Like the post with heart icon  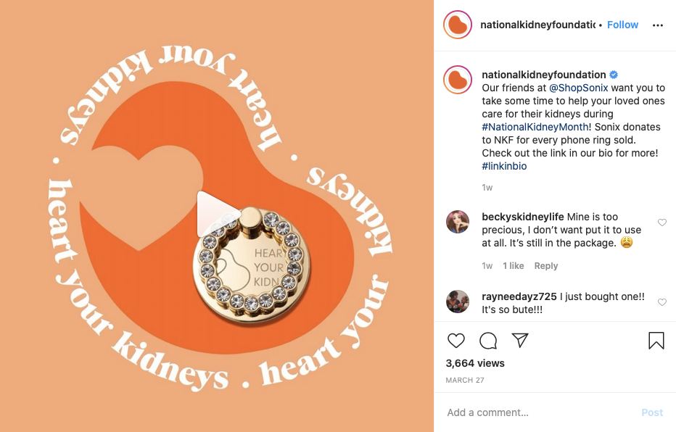coord(456,340)
